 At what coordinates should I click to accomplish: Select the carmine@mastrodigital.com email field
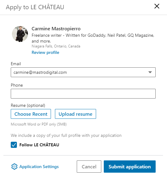coord(83,72)
